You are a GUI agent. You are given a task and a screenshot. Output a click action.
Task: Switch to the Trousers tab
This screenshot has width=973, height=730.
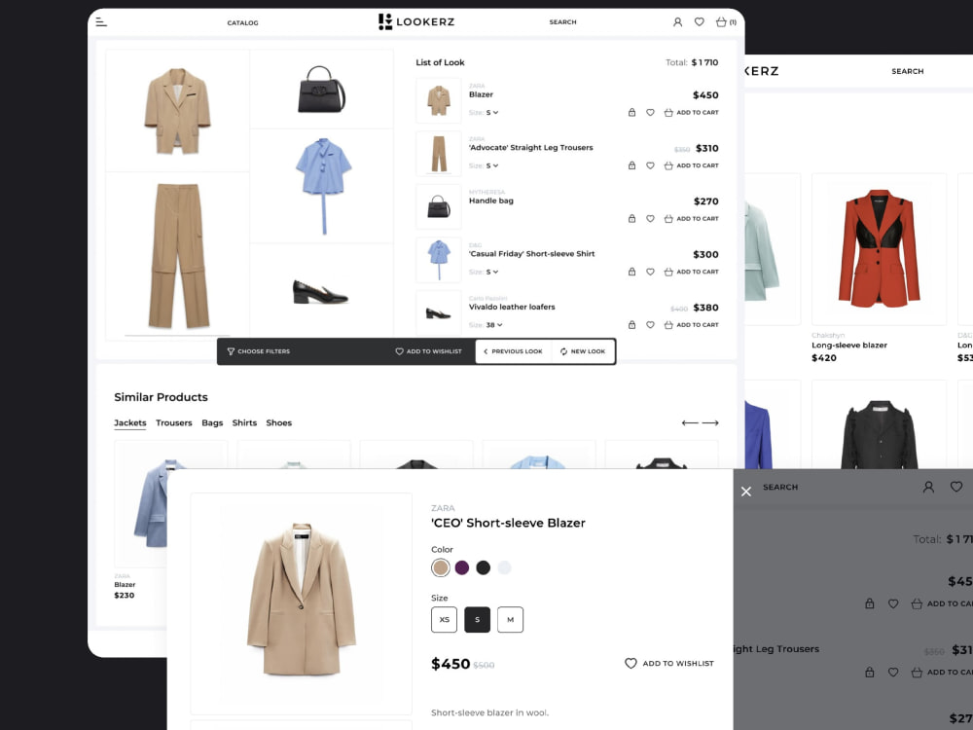point(174,422)
